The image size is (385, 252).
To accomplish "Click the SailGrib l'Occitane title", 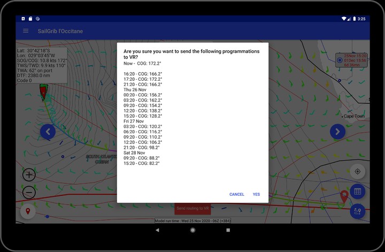I will pyautogui.click(x=60, y=31).
